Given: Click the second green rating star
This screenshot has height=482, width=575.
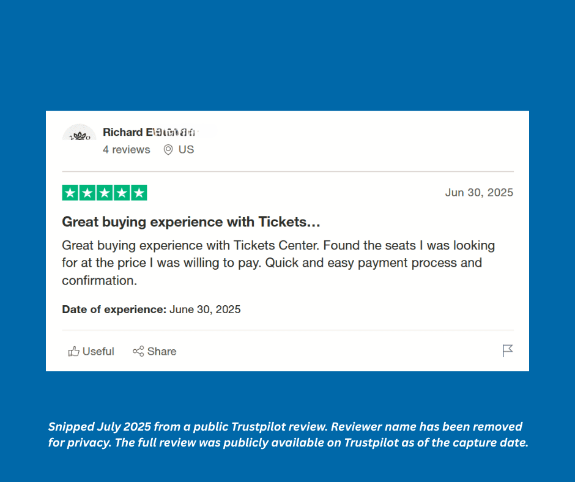Looking at the screenshot, I should point(87,193).
